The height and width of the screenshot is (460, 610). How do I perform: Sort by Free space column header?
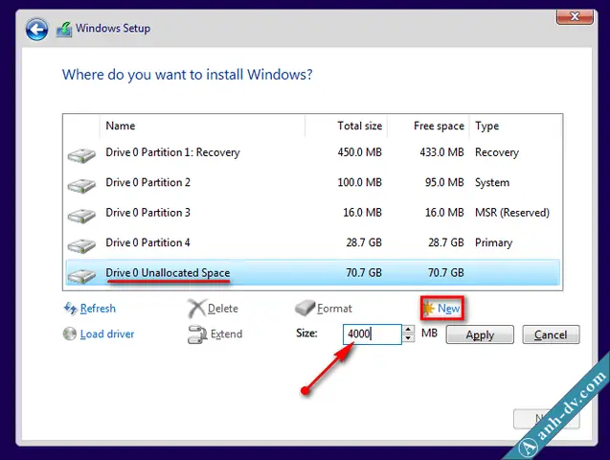point(428,126)
